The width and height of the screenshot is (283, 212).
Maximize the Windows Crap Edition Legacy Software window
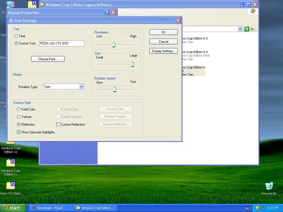[248, 5]
